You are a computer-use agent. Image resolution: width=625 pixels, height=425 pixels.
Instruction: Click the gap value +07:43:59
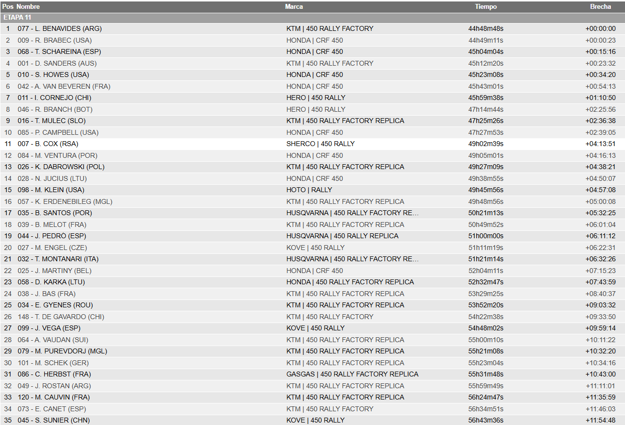point(600,282)
